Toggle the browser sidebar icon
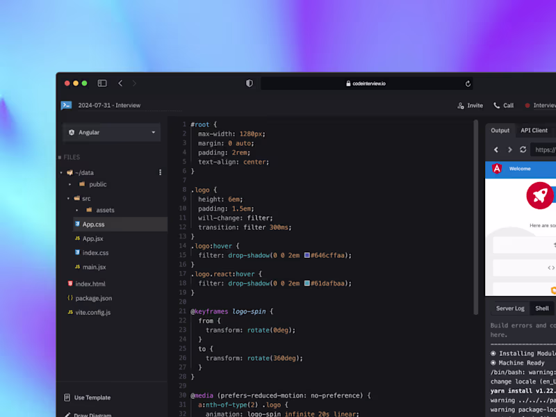This screenshot has width=556, height=417. click(102, 83)
